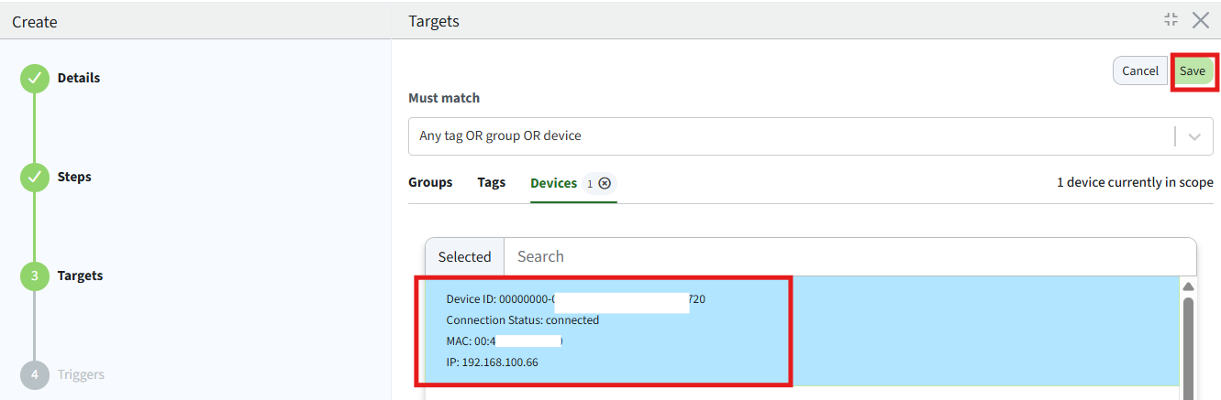Toggle the Selected filter in the device list

click(464, 257)
